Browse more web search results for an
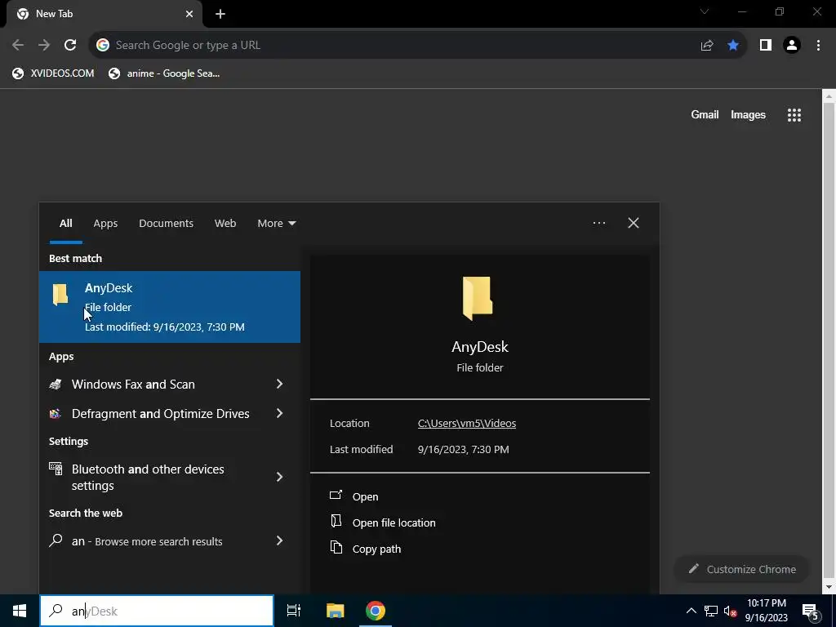 [147, 541]
